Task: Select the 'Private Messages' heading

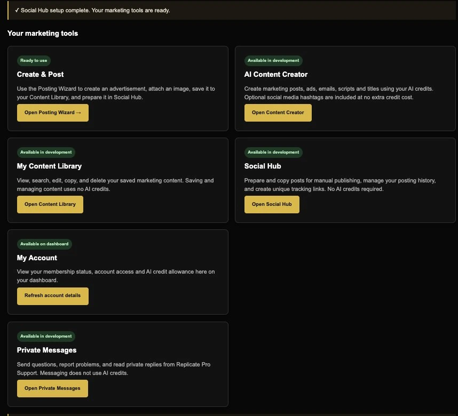Action: pyautogui.click(x=47, y=350)
